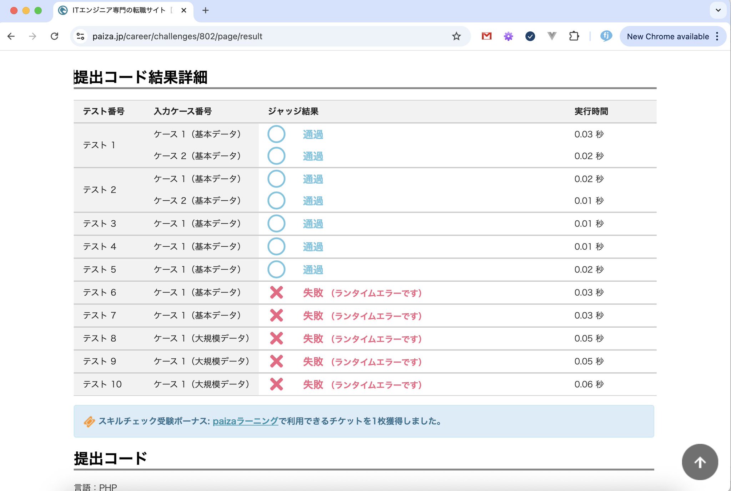Click 0.06 秒 execution time for テスト 10
731x491 pixels.
click(589, 384)
